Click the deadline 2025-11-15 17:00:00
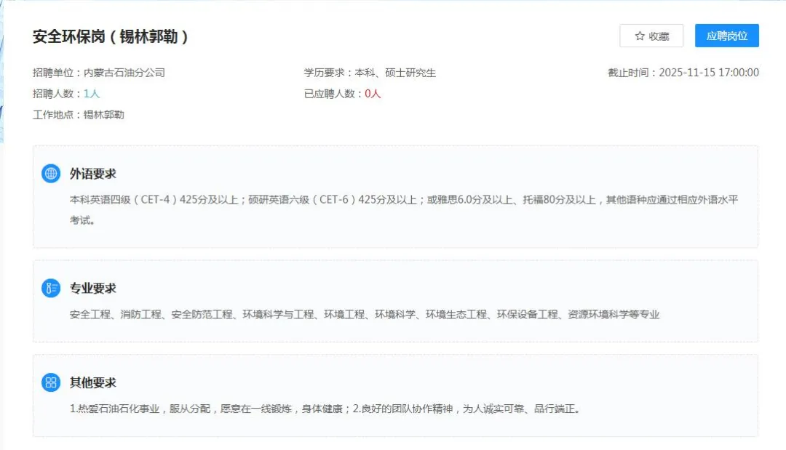786x450 pixels. pyautogui.click(x=709, y=73)
